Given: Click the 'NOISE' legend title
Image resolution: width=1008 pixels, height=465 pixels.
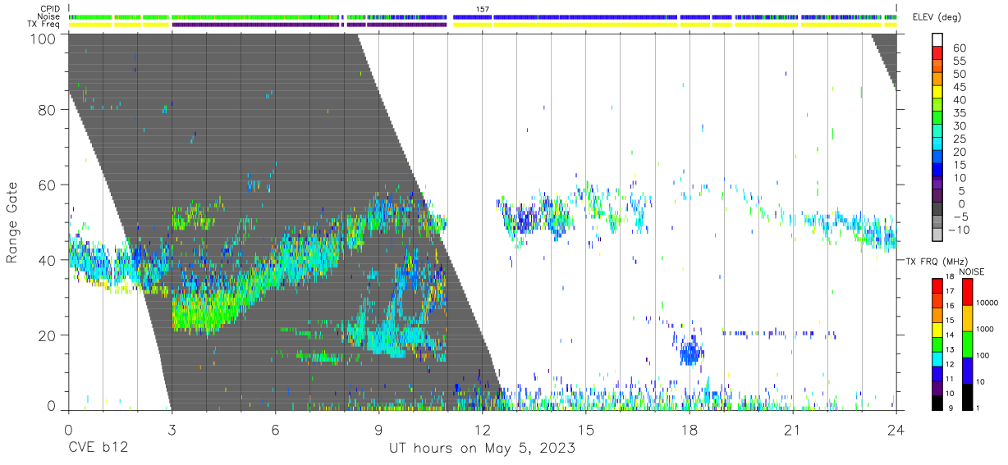Looking at the screenshot, I should (x=972, y=271).
